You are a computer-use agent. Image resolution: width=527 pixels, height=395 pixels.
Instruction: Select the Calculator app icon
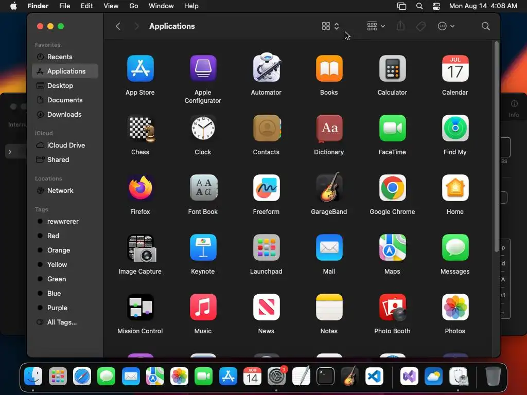point(392,68)
